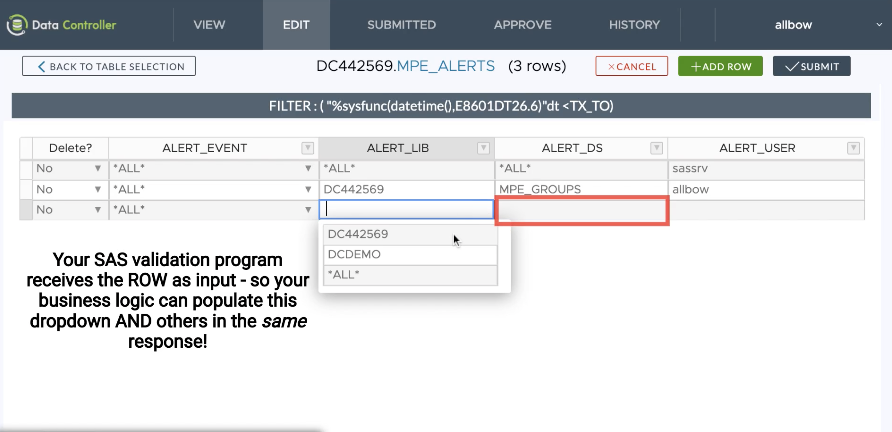Cancel editing with CANCEL button
The image size is (892, 432).
(632, 66)
